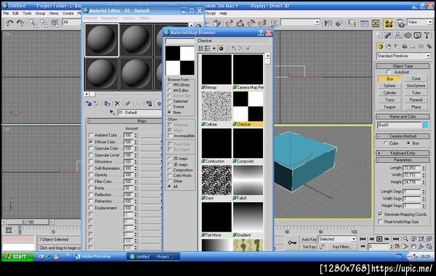The width and height of the screenshot is (436, 276).
Task: Open the Selected key filter dropdown
Action: coord(337,239)
